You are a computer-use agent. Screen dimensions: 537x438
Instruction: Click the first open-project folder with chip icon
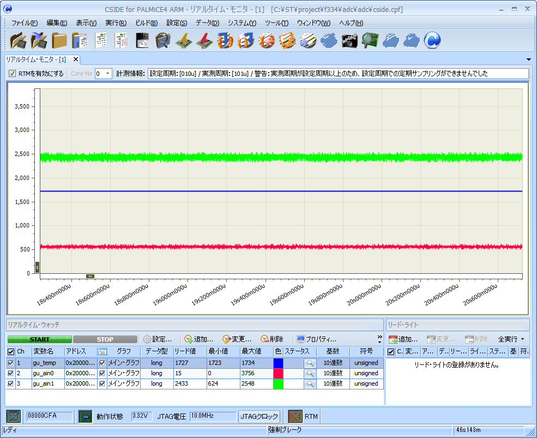[x=18, y=40]
